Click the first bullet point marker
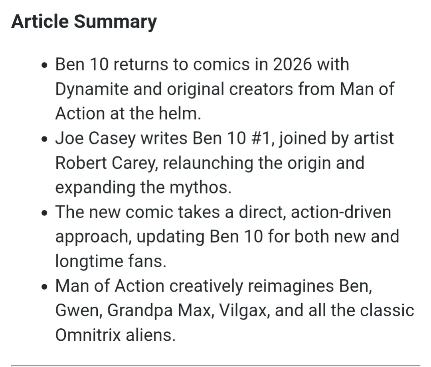Screen dimensions: 431x367 45,65
